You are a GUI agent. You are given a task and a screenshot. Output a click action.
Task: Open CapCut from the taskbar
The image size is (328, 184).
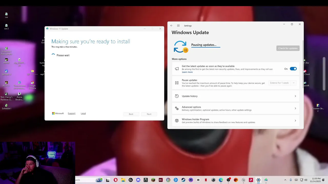click(x=198, y=180)
